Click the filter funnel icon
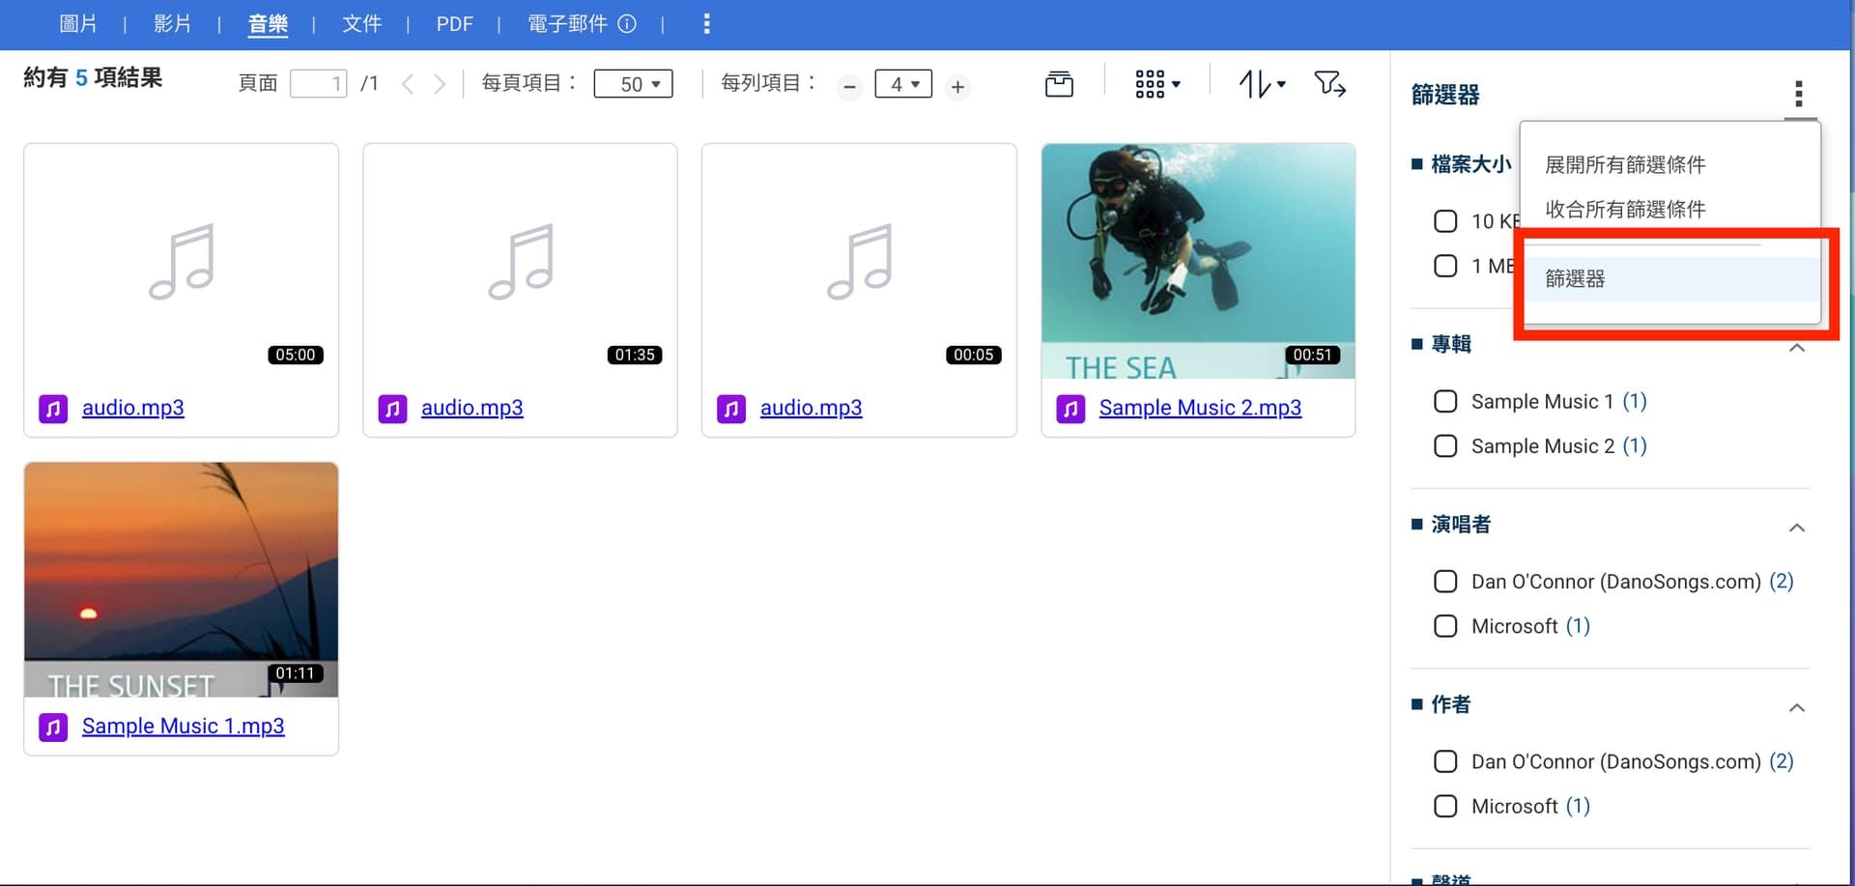The height and width of the screenshot is (886, 1855). (x=1329, y=85)
